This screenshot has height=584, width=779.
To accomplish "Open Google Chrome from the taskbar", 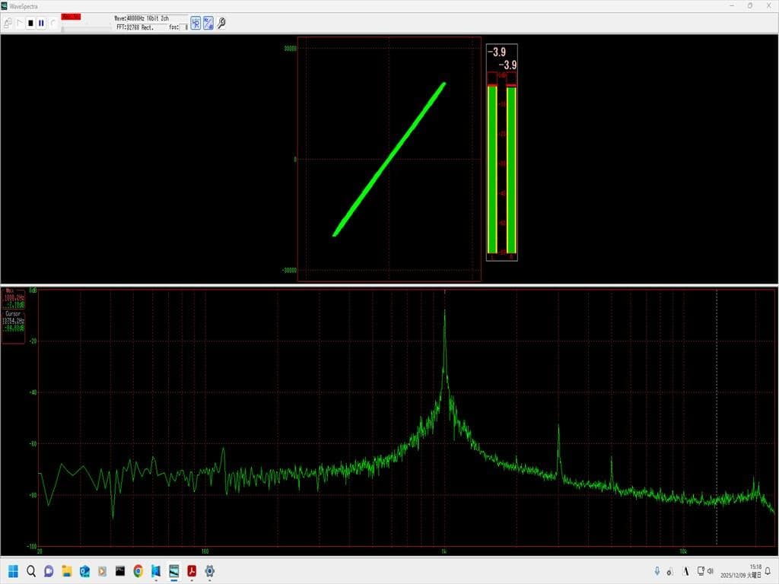I will pos(138,571).
